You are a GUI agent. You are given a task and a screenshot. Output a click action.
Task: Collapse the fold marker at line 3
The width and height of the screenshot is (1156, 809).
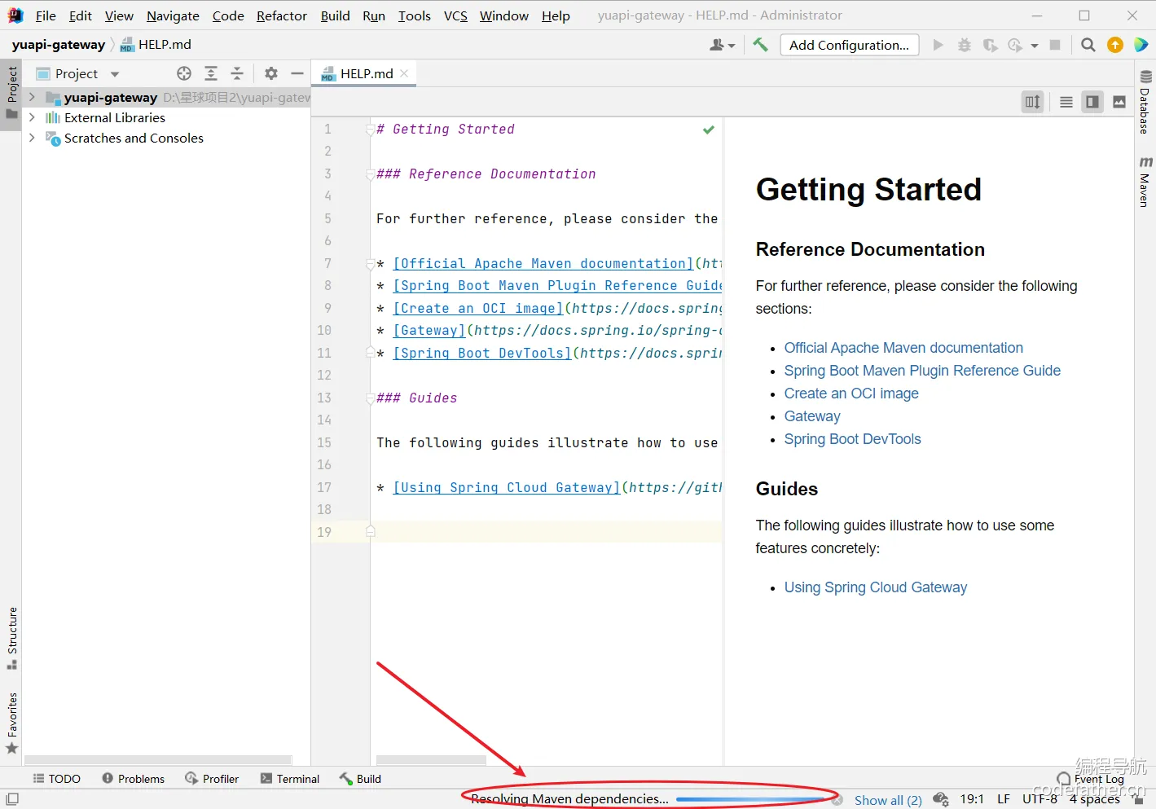[371, 174]
